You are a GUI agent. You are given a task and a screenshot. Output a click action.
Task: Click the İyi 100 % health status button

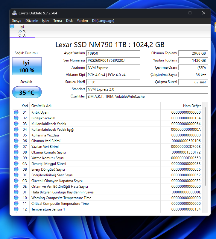pos(27,66)
